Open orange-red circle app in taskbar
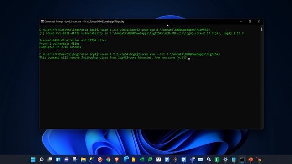The height and width of the screenshot is (164, 292). [x=250, y=159]
